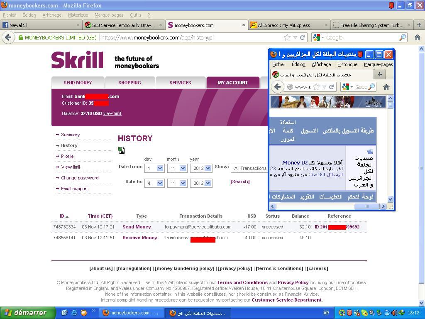Open the Date from month dropdown
Viewport: 425px width, 319px height.
pos(183,168)
